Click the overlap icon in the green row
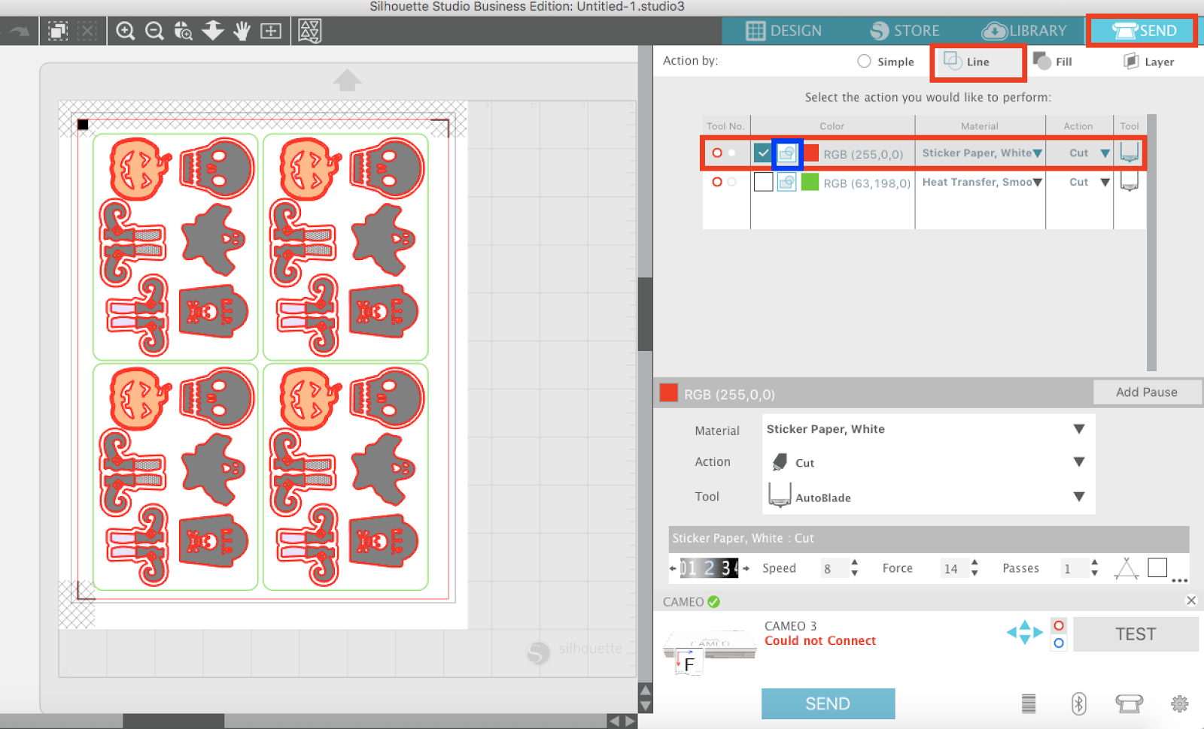Screen dimensions: 1204x729 (786, 182)
